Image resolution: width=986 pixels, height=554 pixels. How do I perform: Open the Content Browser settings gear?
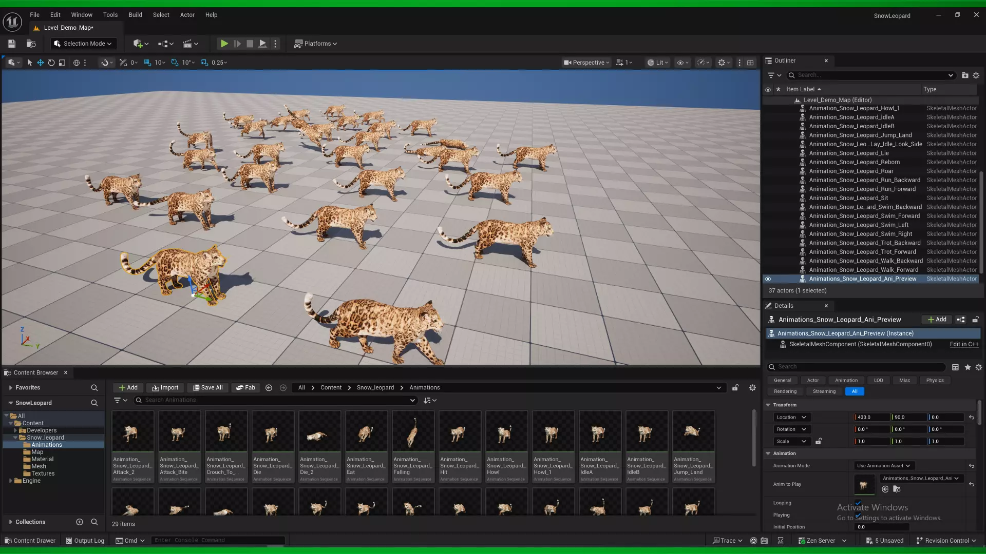pos(752,388)
